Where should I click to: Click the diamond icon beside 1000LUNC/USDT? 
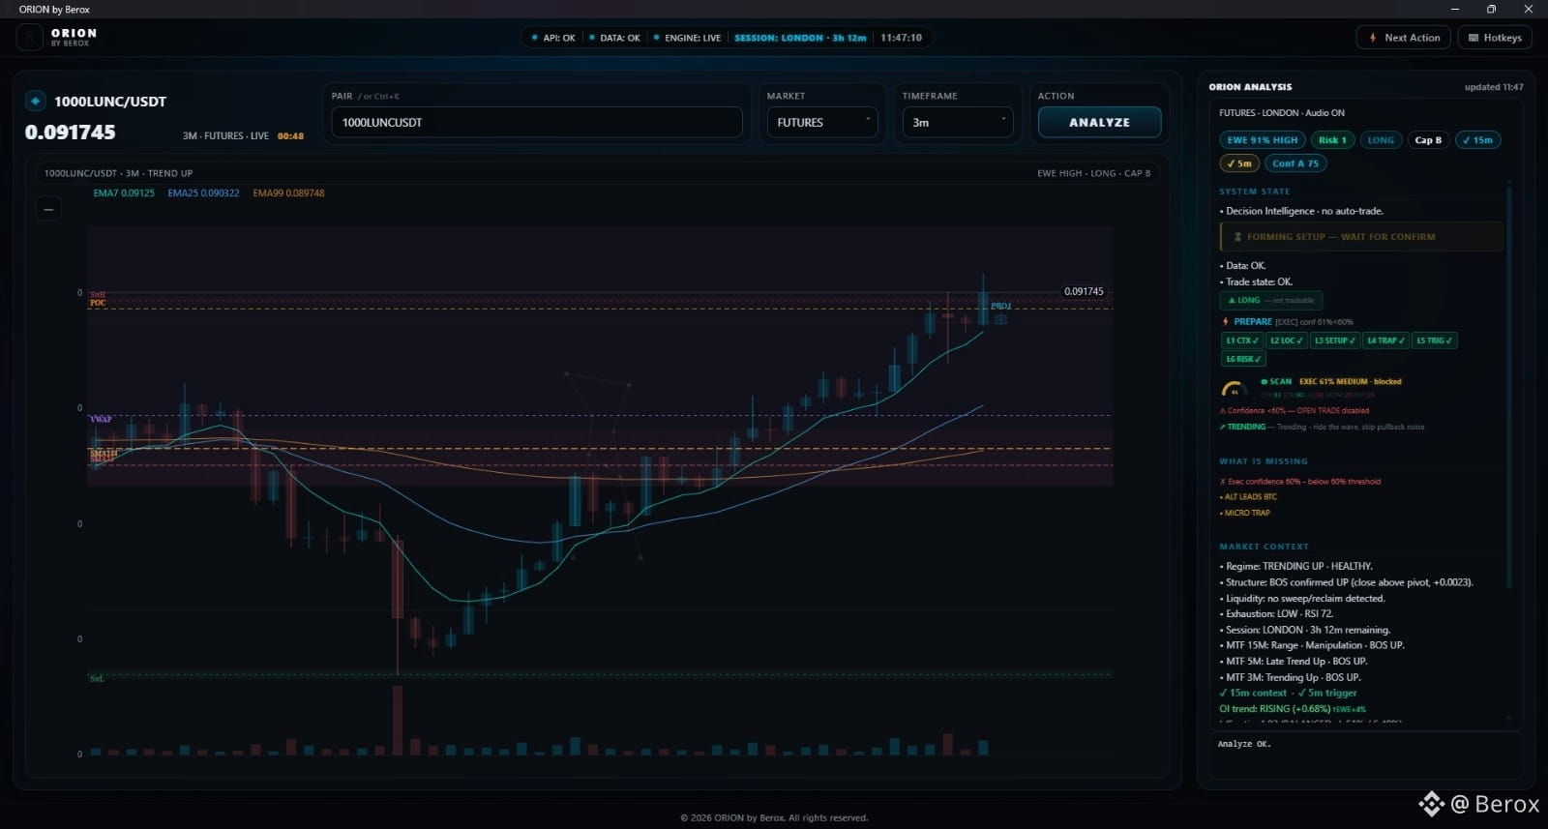(x=36, y=101)
